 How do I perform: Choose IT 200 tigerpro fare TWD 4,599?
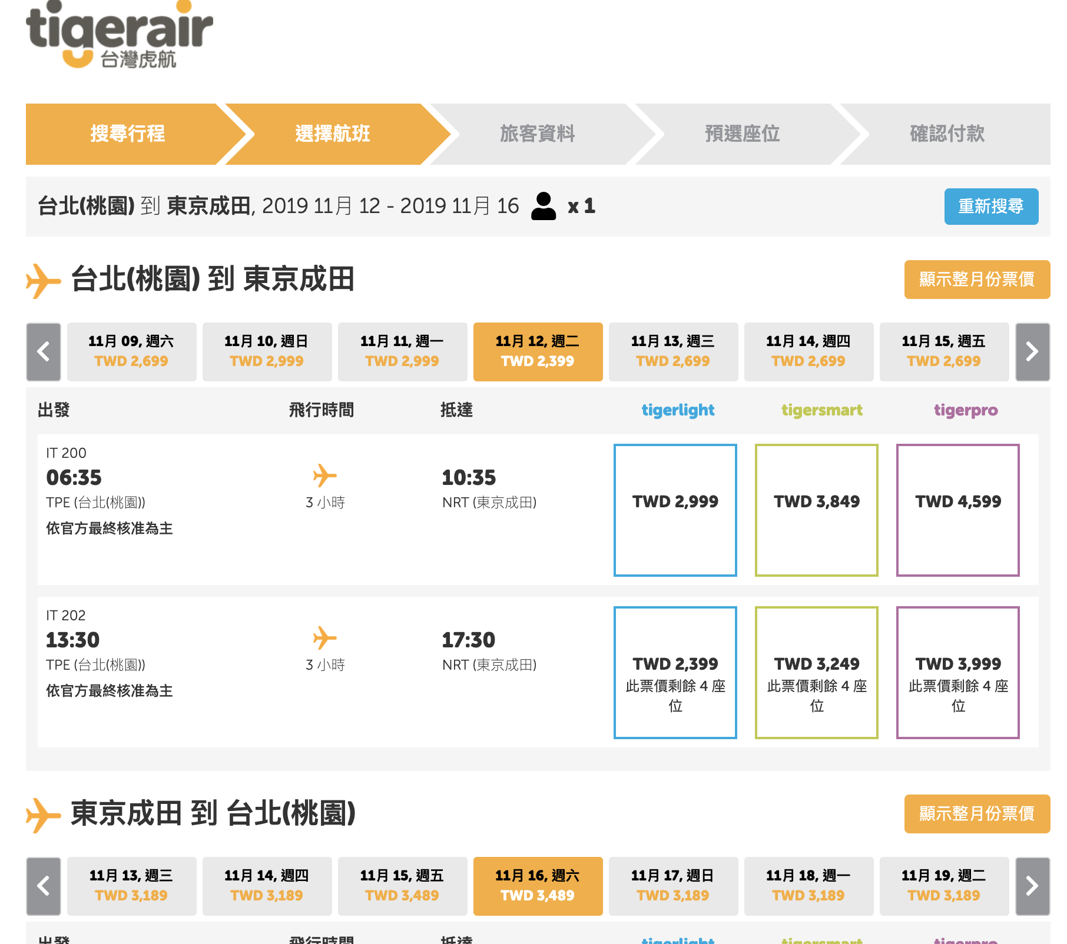click(958, 510)
